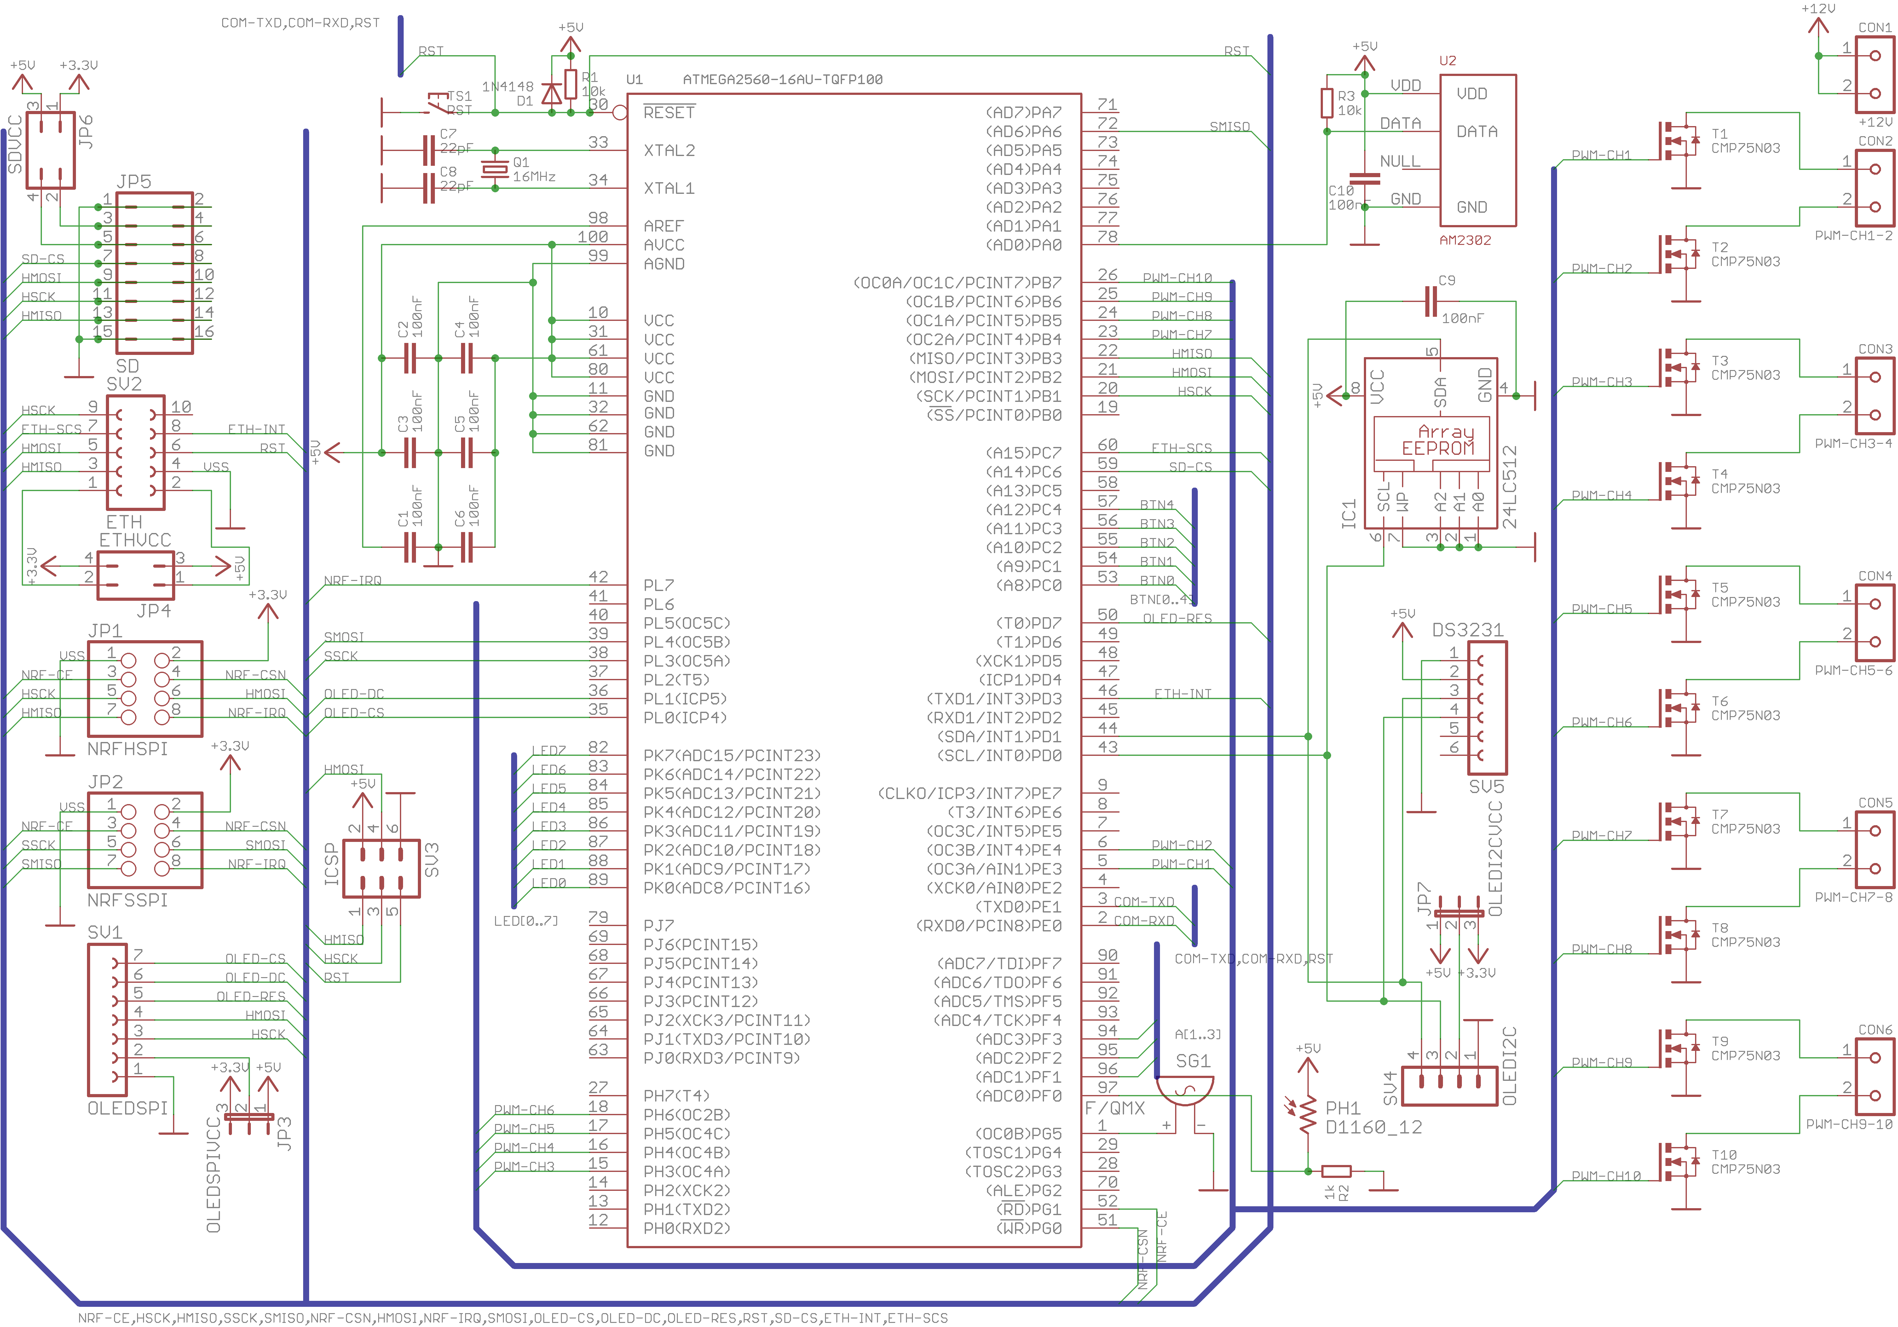Click the AREF pin label
This screenshot has height=1327, width=1898.
pyautogui.click(x=664, y=226)
